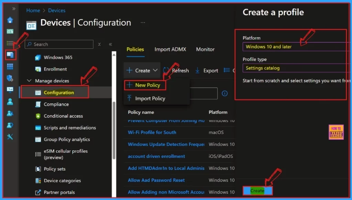
Task: Open the Profile type dropdown
Action: point(296,68)
